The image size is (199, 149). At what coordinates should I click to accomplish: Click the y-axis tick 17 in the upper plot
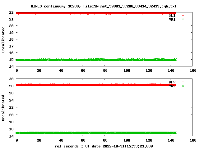(x=11, y=46)
